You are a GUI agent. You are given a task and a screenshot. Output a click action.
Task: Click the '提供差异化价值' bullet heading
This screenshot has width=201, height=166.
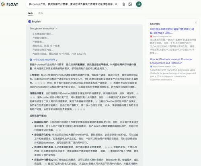point(43,135)
